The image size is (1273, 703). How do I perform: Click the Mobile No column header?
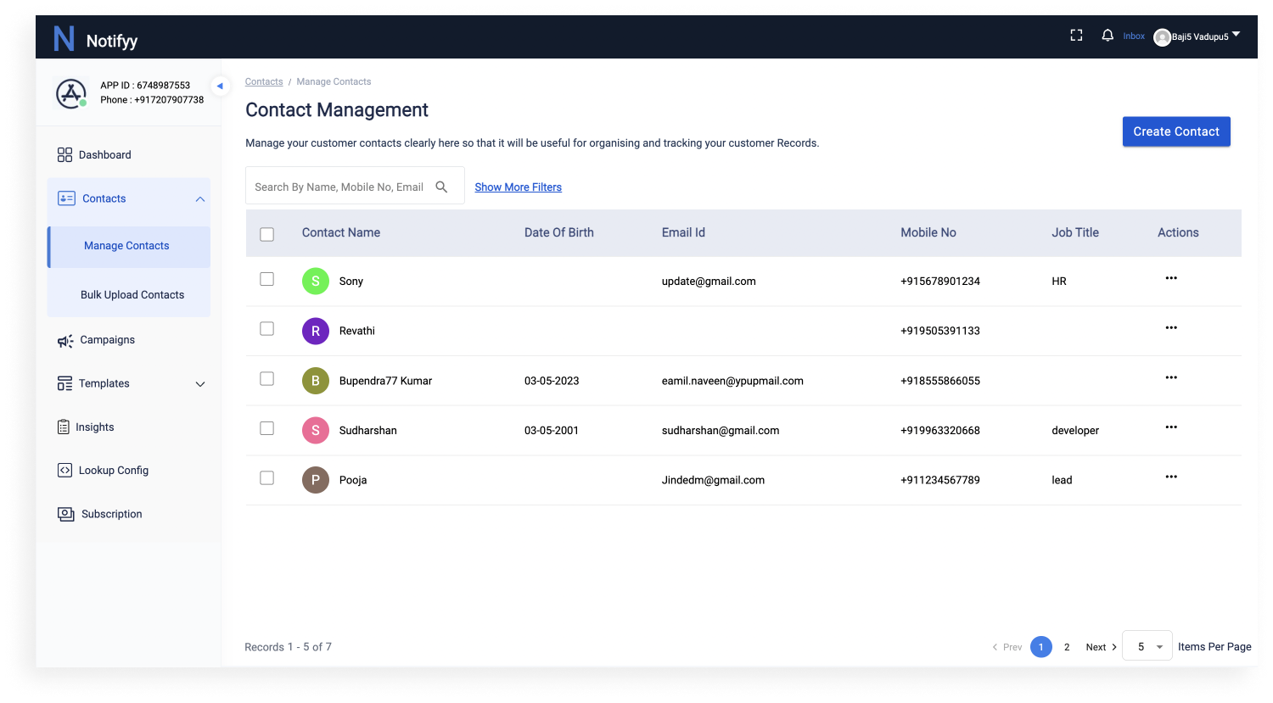tap(928, 232)
